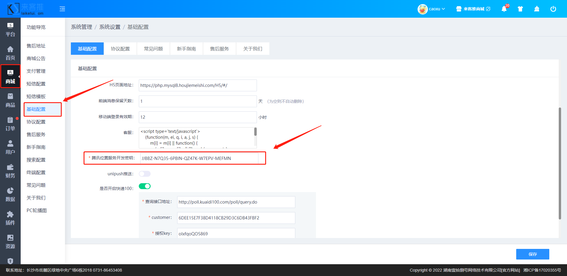Viewport: 567px width, 276px height.
Task: Open notifications bell with 20 badge
Action: [504, 9]
